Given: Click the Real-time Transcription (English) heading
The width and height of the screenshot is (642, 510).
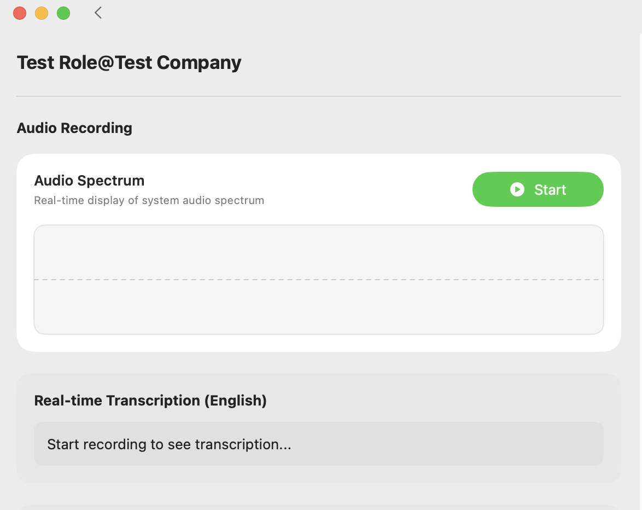Looking at the screenshot, I should click(x=150, y=401).
